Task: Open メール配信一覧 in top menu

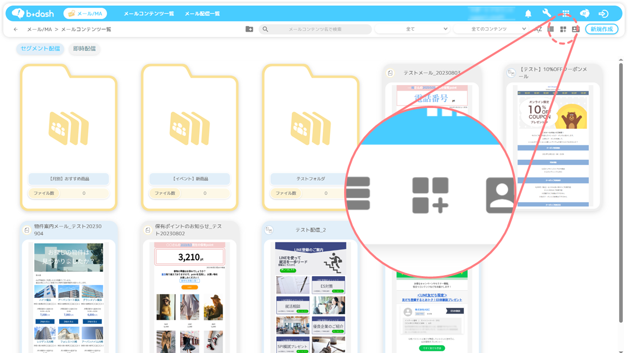Action: pyautogui.click(x=202, y=13)
